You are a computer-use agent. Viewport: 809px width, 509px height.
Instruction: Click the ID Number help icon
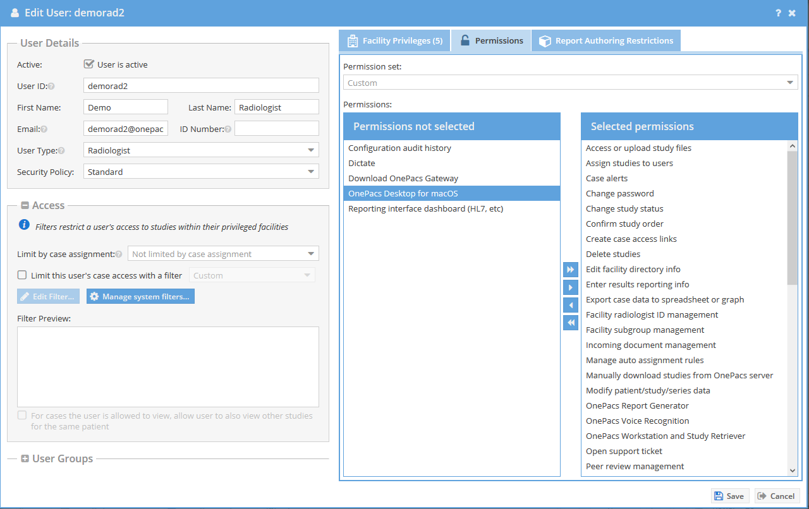click(x=228, y=129)
